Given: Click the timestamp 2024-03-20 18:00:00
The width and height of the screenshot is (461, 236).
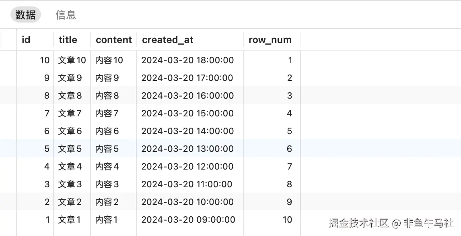Looking at the screenshot, I should point(187,60).
